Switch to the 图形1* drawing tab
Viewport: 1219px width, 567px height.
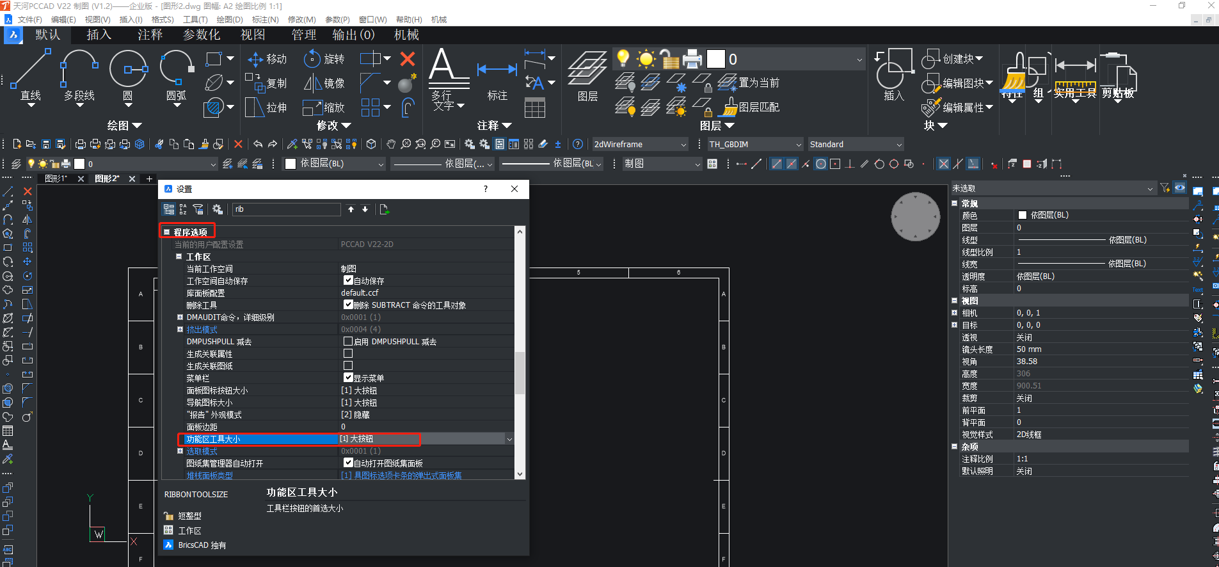click(56, 179)
